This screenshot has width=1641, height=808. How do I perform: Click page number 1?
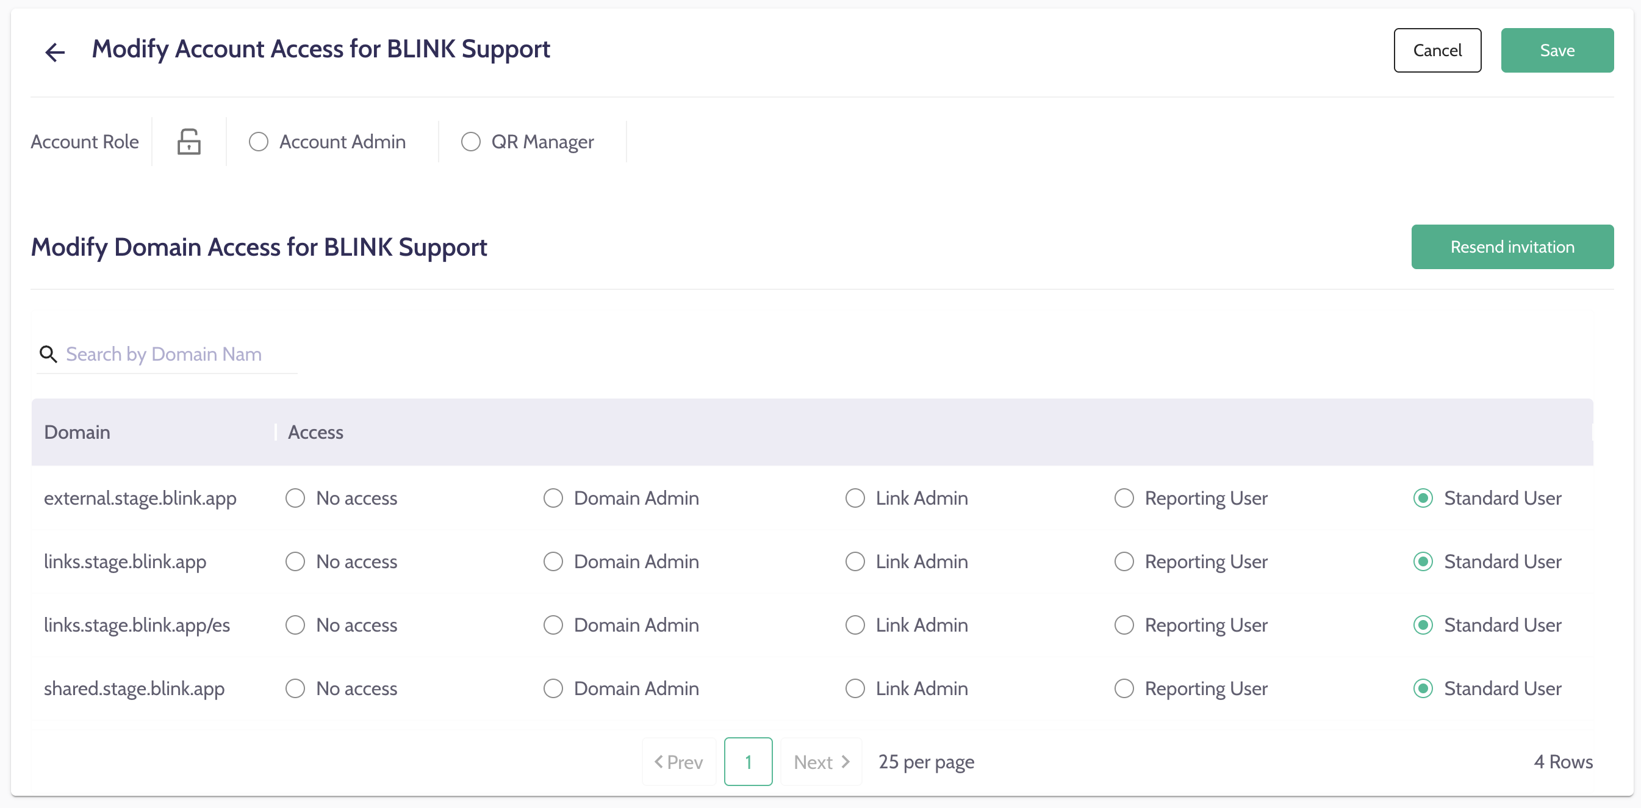tap(748, 762)
